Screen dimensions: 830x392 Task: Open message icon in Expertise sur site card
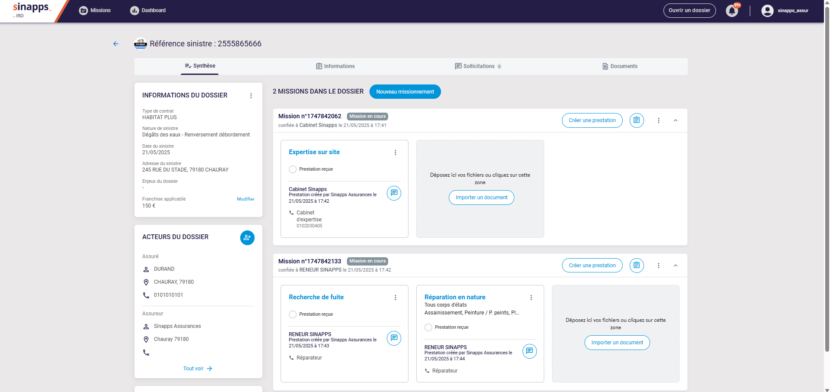394,193
